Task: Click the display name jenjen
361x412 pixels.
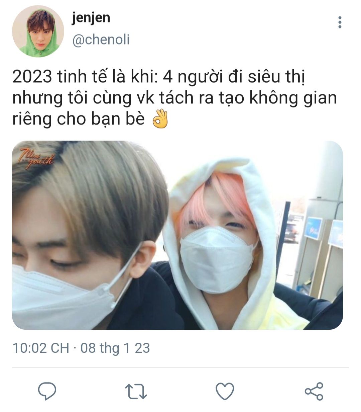Action: point(91,17)
